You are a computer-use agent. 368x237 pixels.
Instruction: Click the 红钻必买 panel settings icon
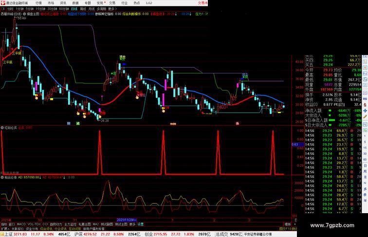2,128
